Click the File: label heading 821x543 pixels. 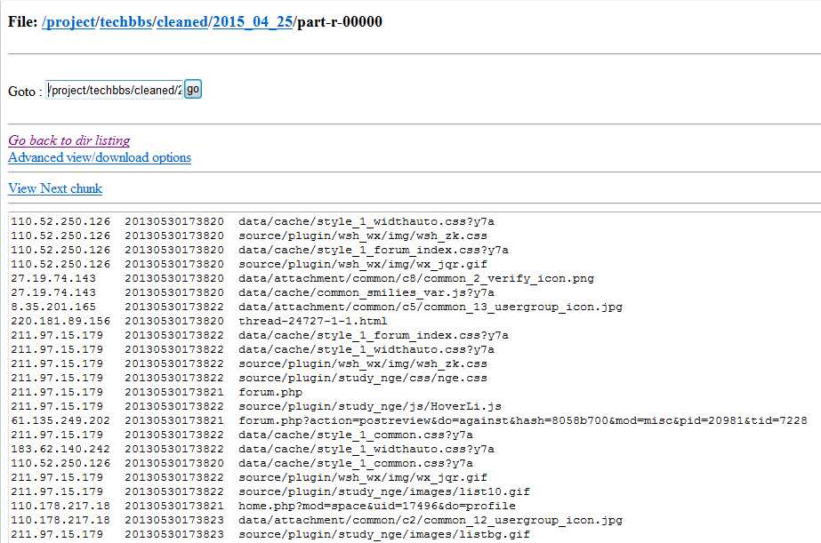click(x=22, y=22)
